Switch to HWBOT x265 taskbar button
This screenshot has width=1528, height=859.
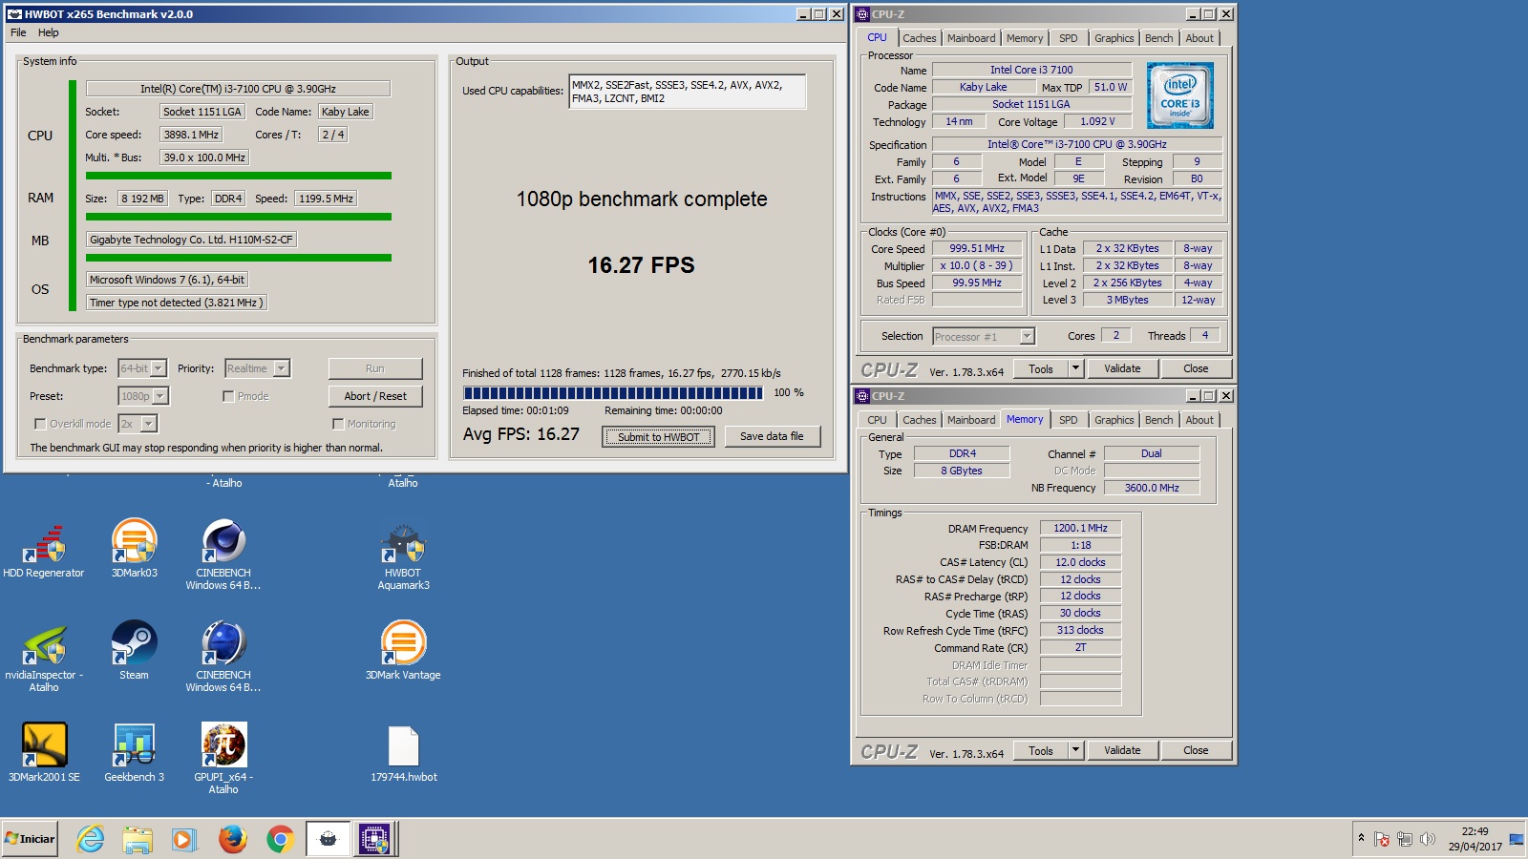328,839
